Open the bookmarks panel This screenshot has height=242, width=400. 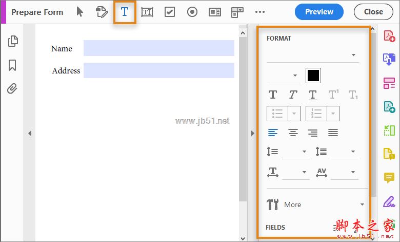coord(12,65)
